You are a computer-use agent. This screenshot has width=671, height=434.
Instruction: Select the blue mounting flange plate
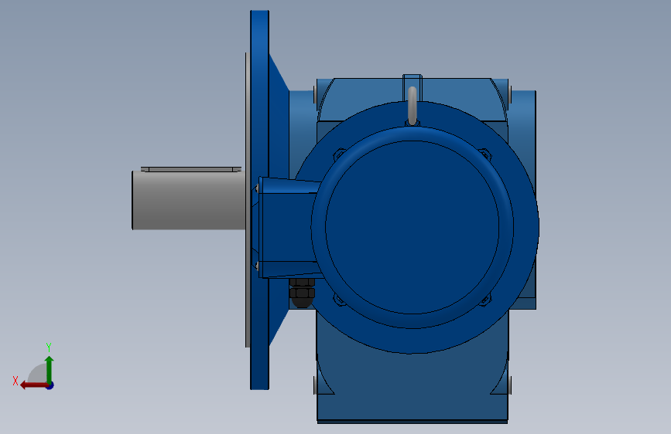pyautogui.click(x=259, y=200)
